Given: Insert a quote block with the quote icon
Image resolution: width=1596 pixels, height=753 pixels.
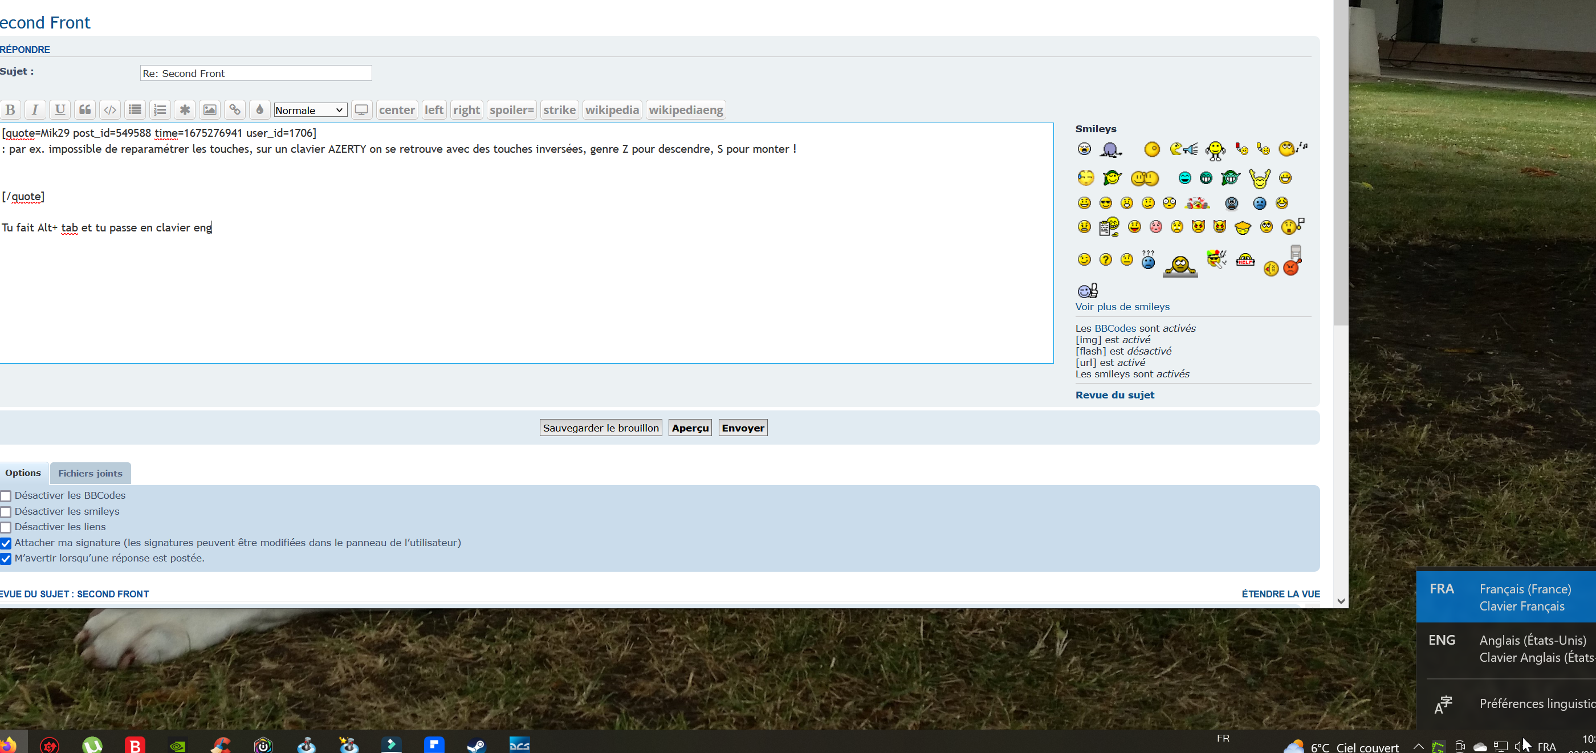Looking at the screenshot, I should click(x=85, y=109).
